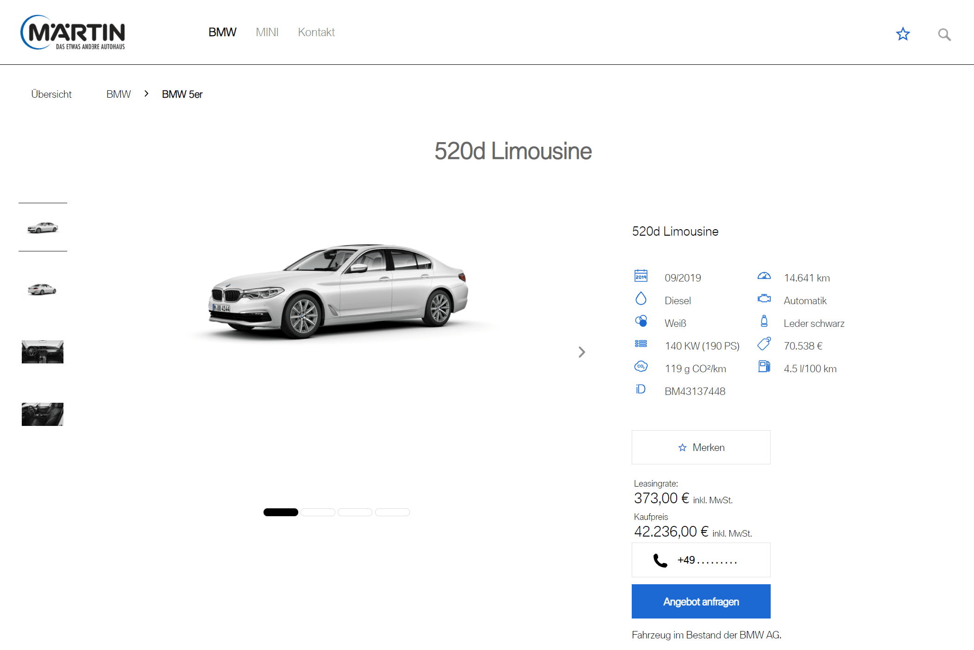Expand breadcrumb chevron after BMW
Screen dimensions: 974x650
[x=146, y=94]
